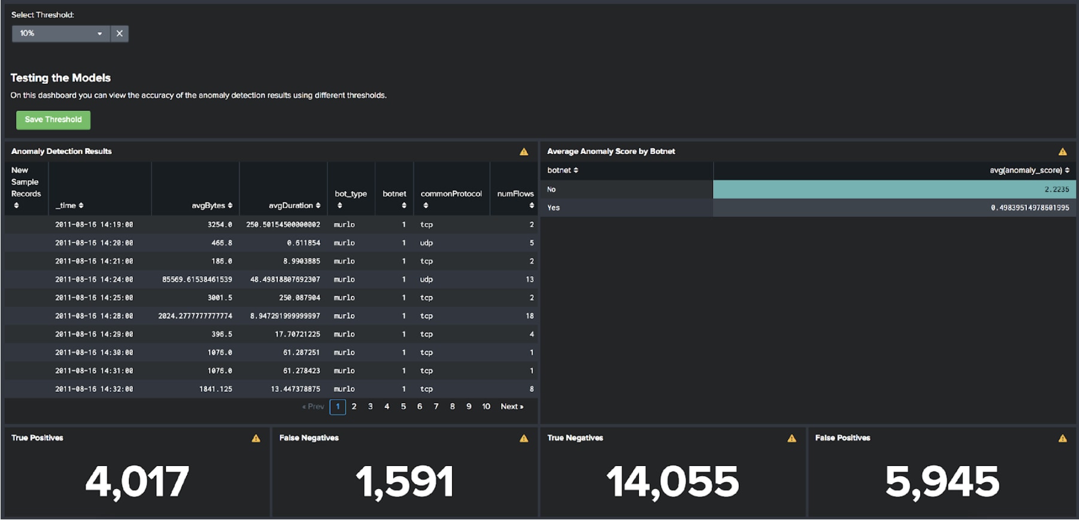Click the False Positives value 5,945

pos(942,482)
